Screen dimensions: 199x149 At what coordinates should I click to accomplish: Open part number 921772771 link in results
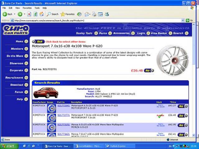[63, 115]
